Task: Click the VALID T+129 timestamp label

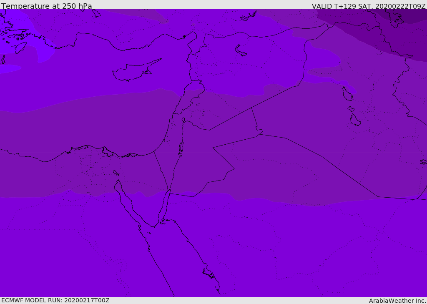Action: click(x=369, y=6)
